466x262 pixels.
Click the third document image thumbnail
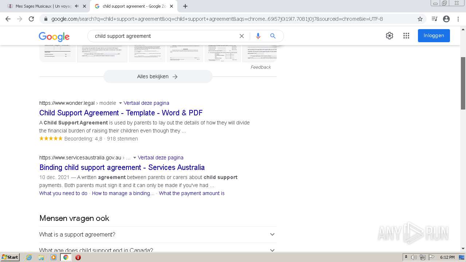point(147,53)
